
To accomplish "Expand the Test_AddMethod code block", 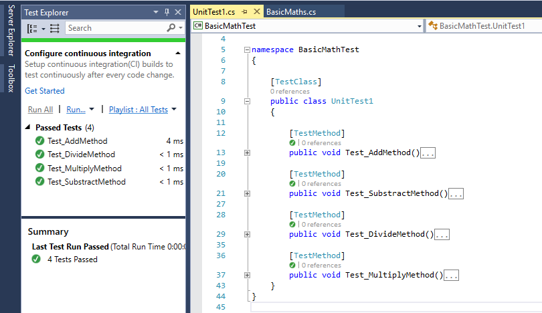I will 247,152.
